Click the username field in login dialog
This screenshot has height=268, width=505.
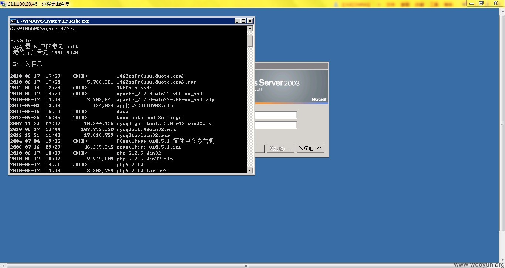point(276,115)
